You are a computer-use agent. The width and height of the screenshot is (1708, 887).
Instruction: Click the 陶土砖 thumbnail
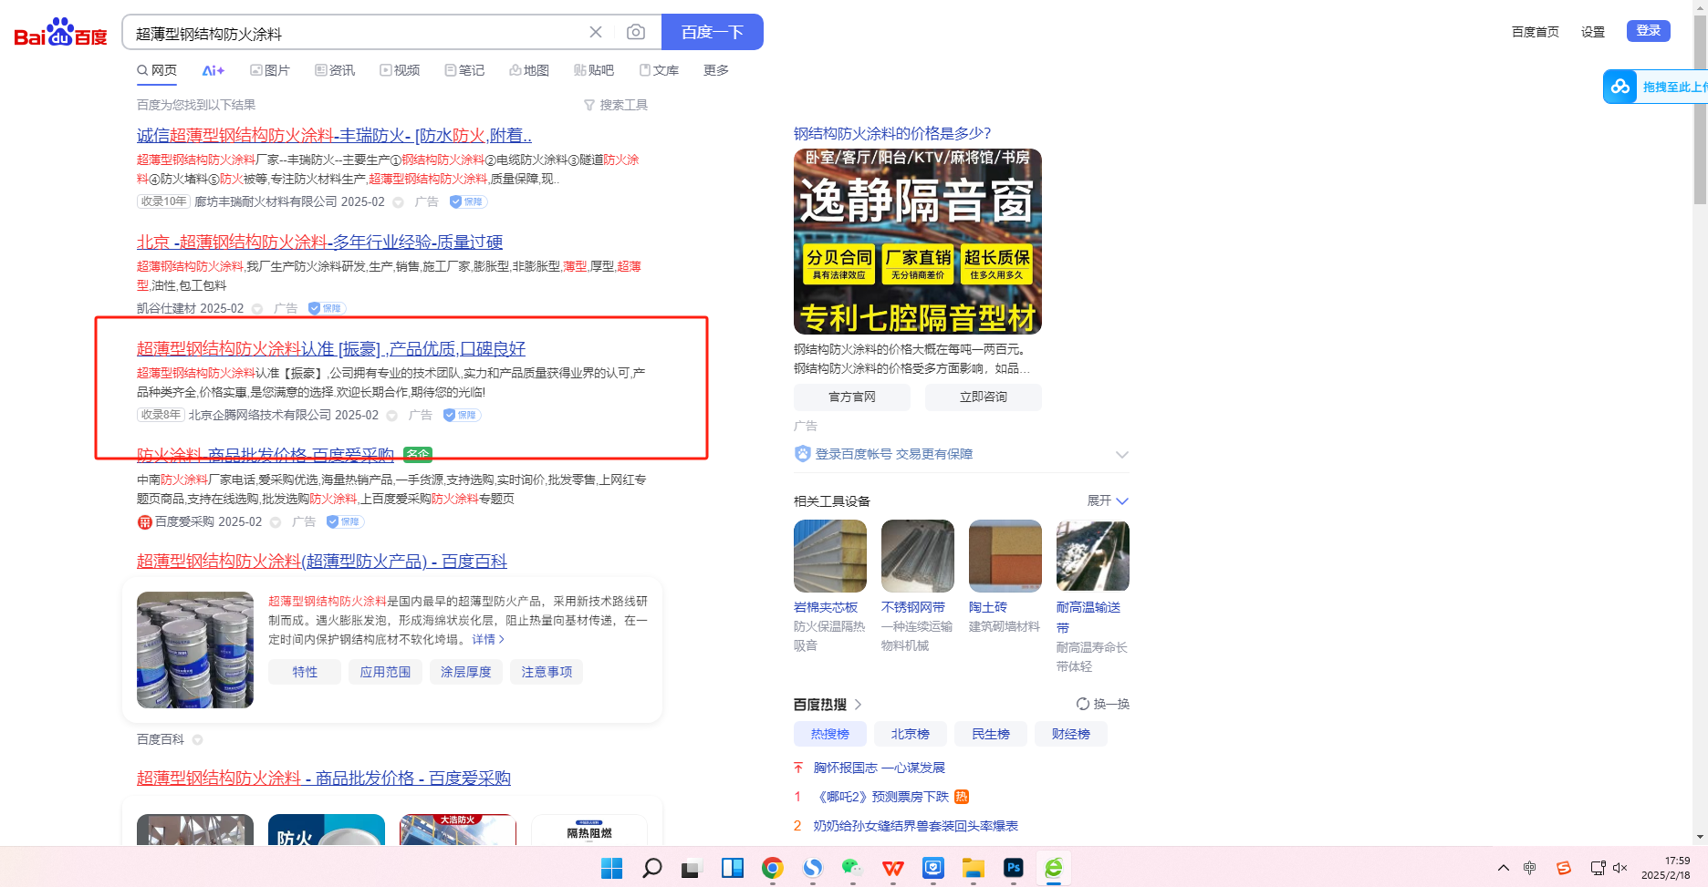[x=1005, y=556]
